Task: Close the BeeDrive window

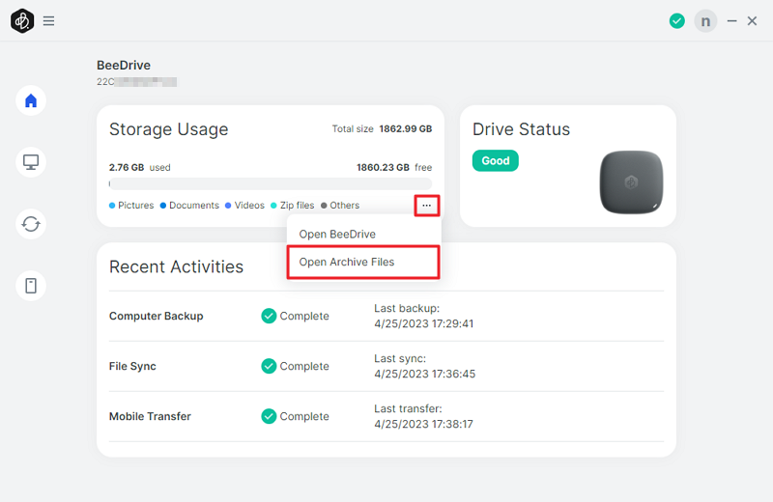Action: pos(752,20)
